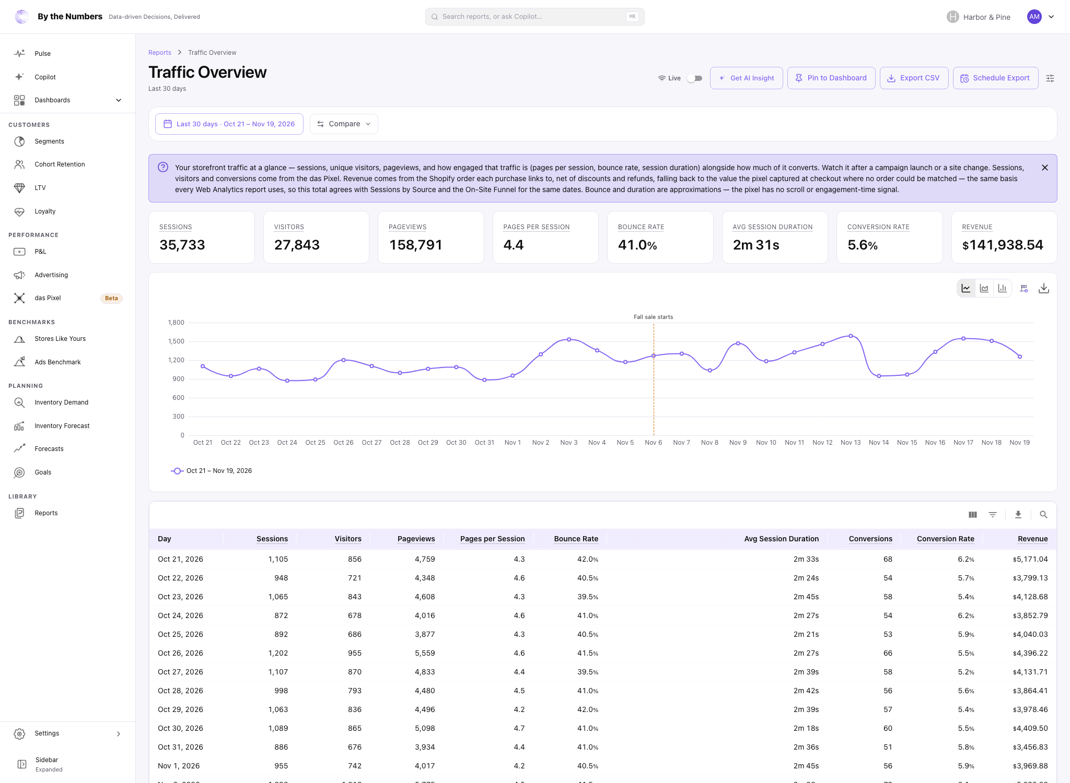Click the Inventory Demand magnifier icon
The width and height of the screenshot is (1070, 783).
pos(19,402)
